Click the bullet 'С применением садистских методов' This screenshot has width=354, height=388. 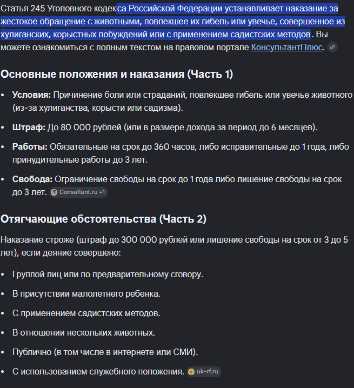coord(86,313)
